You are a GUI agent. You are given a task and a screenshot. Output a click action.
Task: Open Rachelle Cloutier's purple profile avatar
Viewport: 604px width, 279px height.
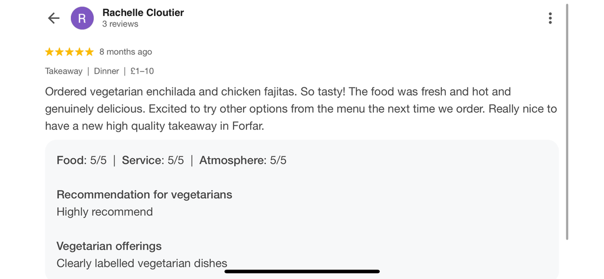click(x=82, y=18)
